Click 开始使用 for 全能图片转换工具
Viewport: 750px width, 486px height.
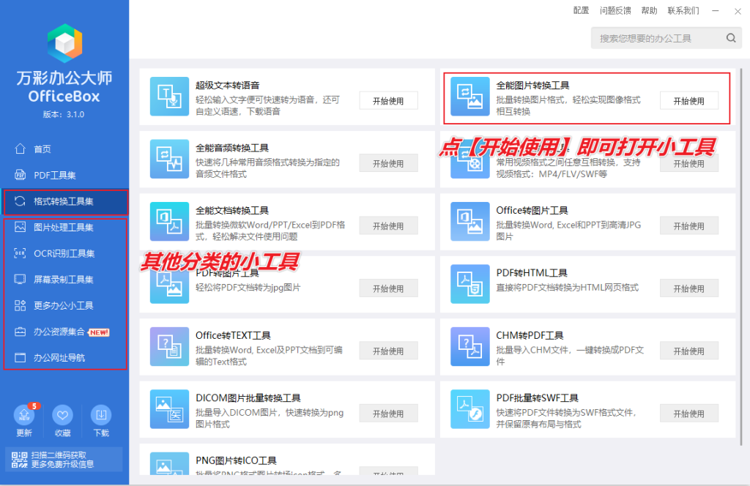pyautogui.click(x=688, y=100)
